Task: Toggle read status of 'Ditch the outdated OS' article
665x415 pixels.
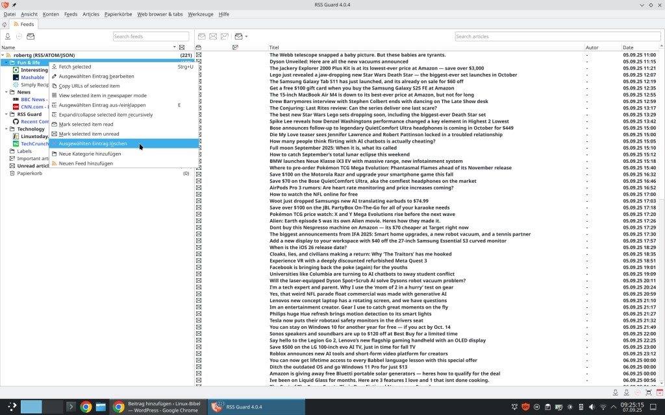Action: [x=199, y=367]
